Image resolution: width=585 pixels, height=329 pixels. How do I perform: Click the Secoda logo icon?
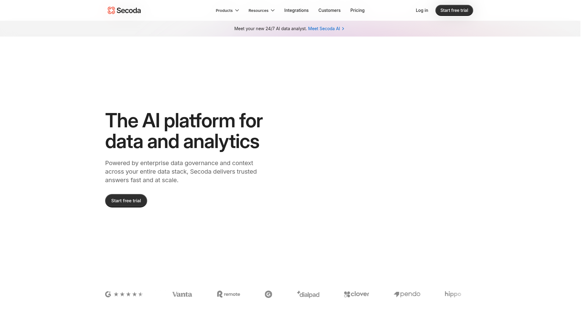(x=111, y=10)
